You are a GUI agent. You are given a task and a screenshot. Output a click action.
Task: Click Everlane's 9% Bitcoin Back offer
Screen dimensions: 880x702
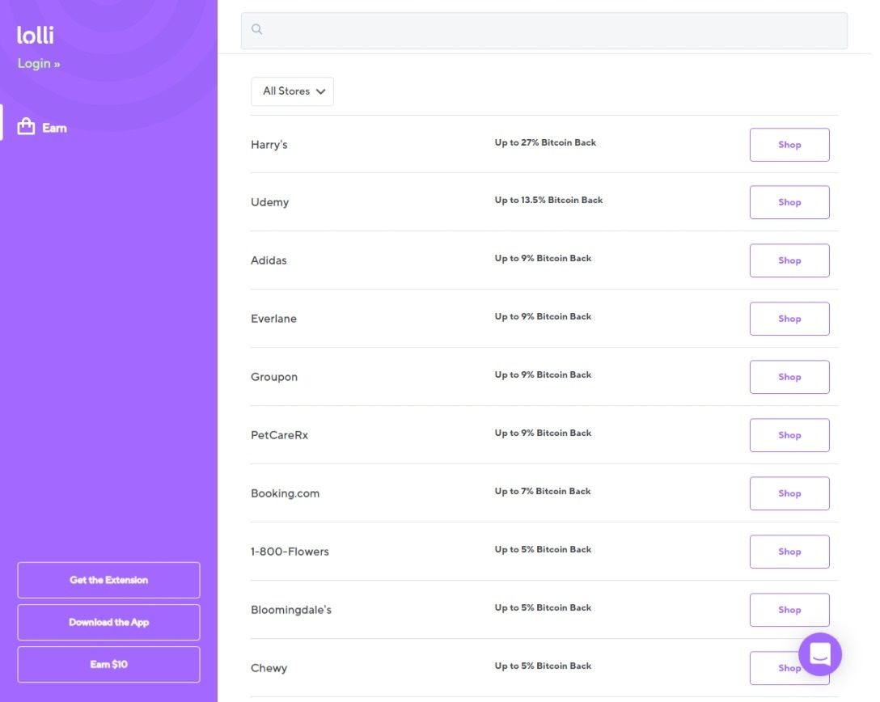point(543,316)
